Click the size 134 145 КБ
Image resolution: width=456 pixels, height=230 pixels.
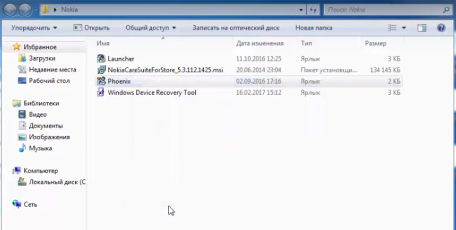coord(385,70)
